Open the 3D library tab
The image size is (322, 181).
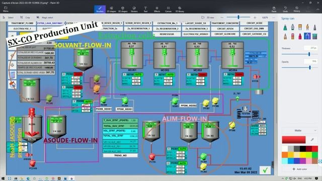pyautogui.click(x=180, y=9)
